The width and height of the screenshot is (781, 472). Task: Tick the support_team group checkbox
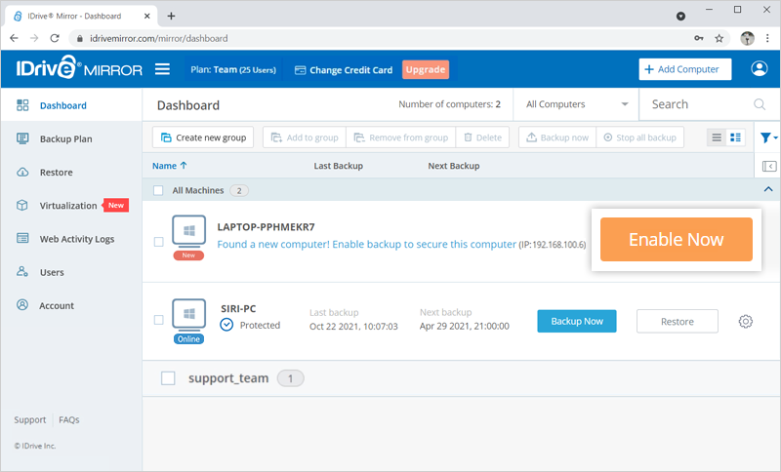pyautogui.click(x=168, y=377)
